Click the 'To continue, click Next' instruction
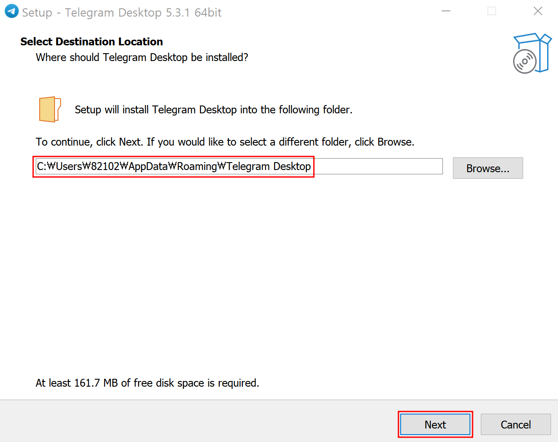558x442 pixels. click(225, 142)
